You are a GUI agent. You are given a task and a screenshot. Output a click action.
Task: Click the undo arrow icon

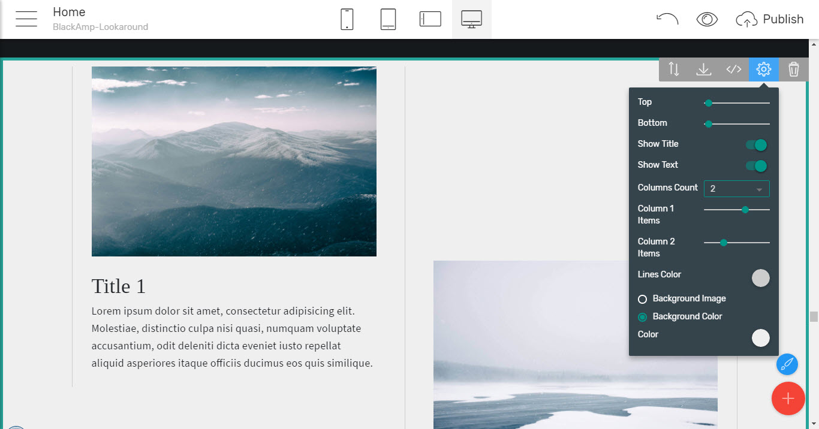(x=667, y=19)
